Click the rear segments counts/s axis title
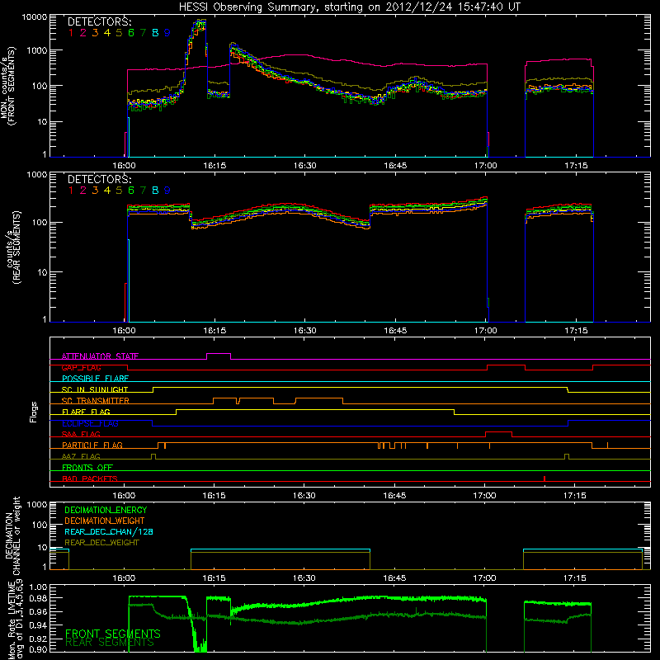The height and width of the screenshot is (660, 660). point(12,247)
